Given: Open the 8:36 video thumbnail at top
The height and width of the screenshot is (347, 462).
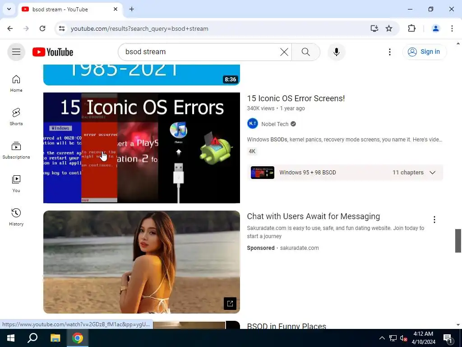Looking at the screenshot, I should point(141,75).
